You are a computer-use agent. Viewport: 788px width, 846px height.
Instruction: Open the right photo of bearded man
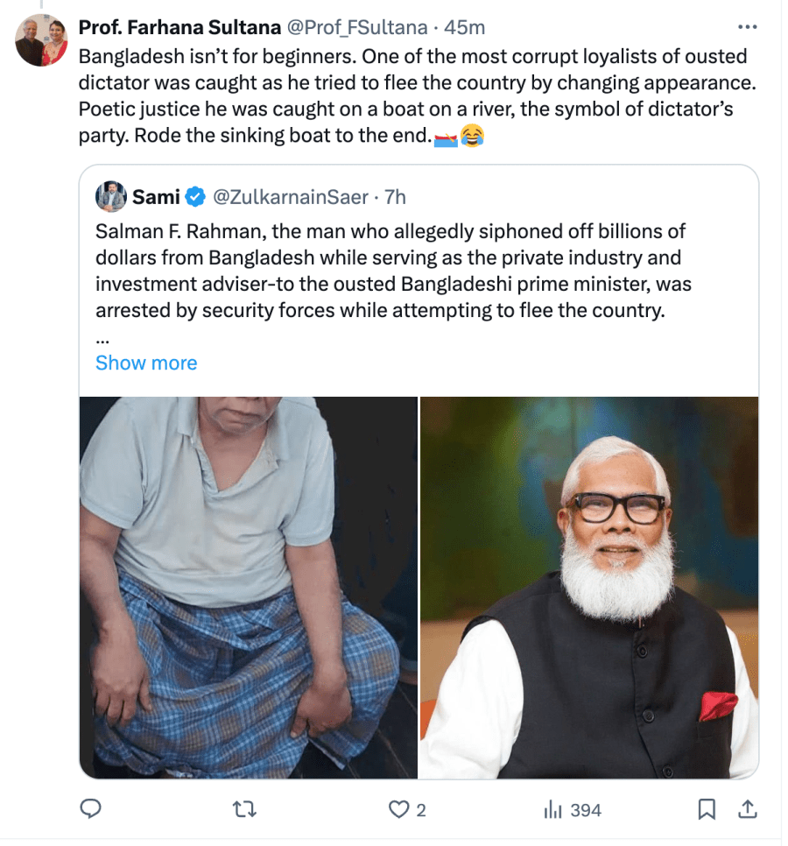[588, 587]
